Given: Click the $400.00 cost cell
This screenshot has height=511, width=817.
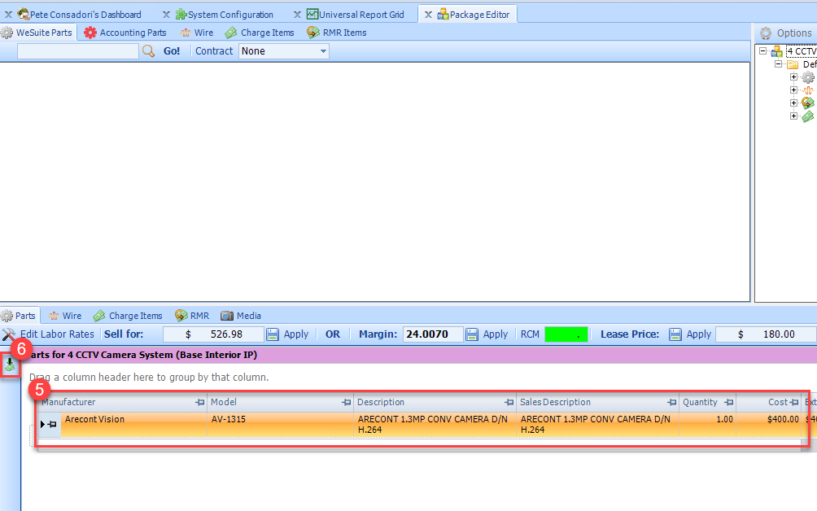Looking at the screenshot, I should (768, 425).
